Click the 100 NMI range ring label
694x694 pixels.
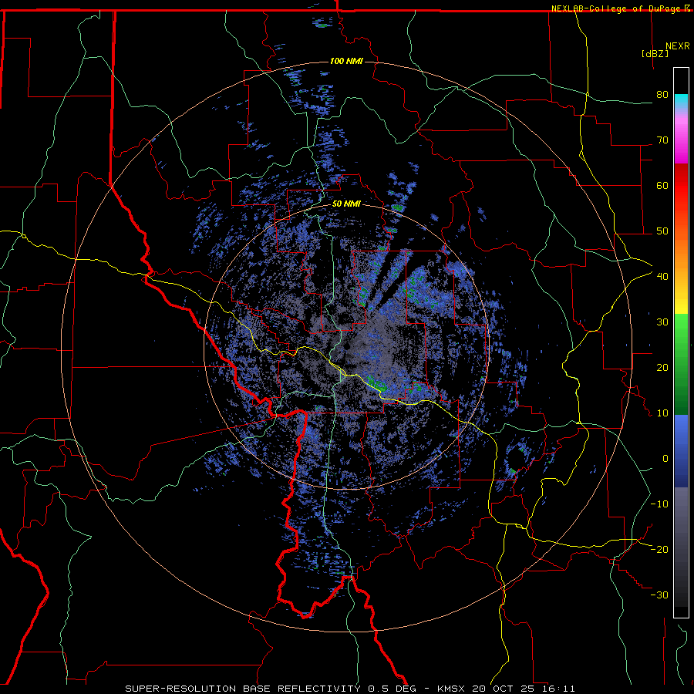[346, 61]
